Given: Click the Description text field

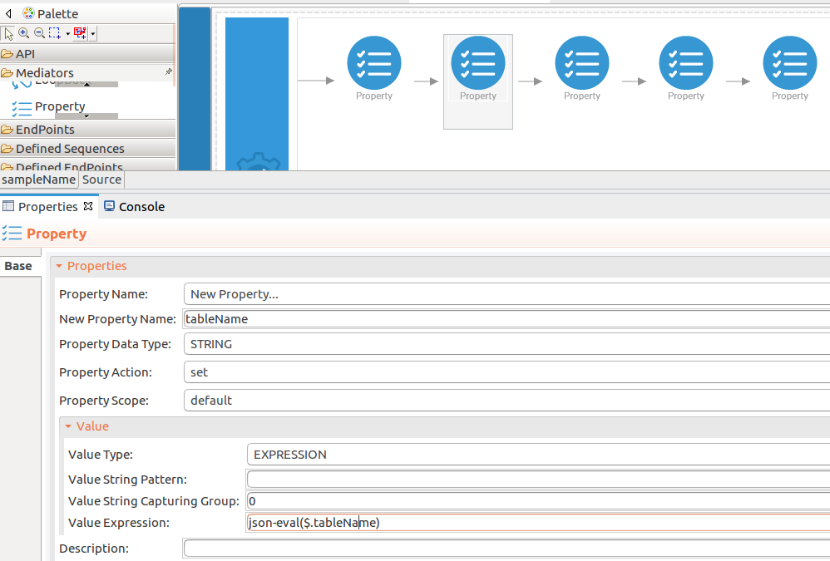Looking at the screenshot, I should click(x=506, y=549).
